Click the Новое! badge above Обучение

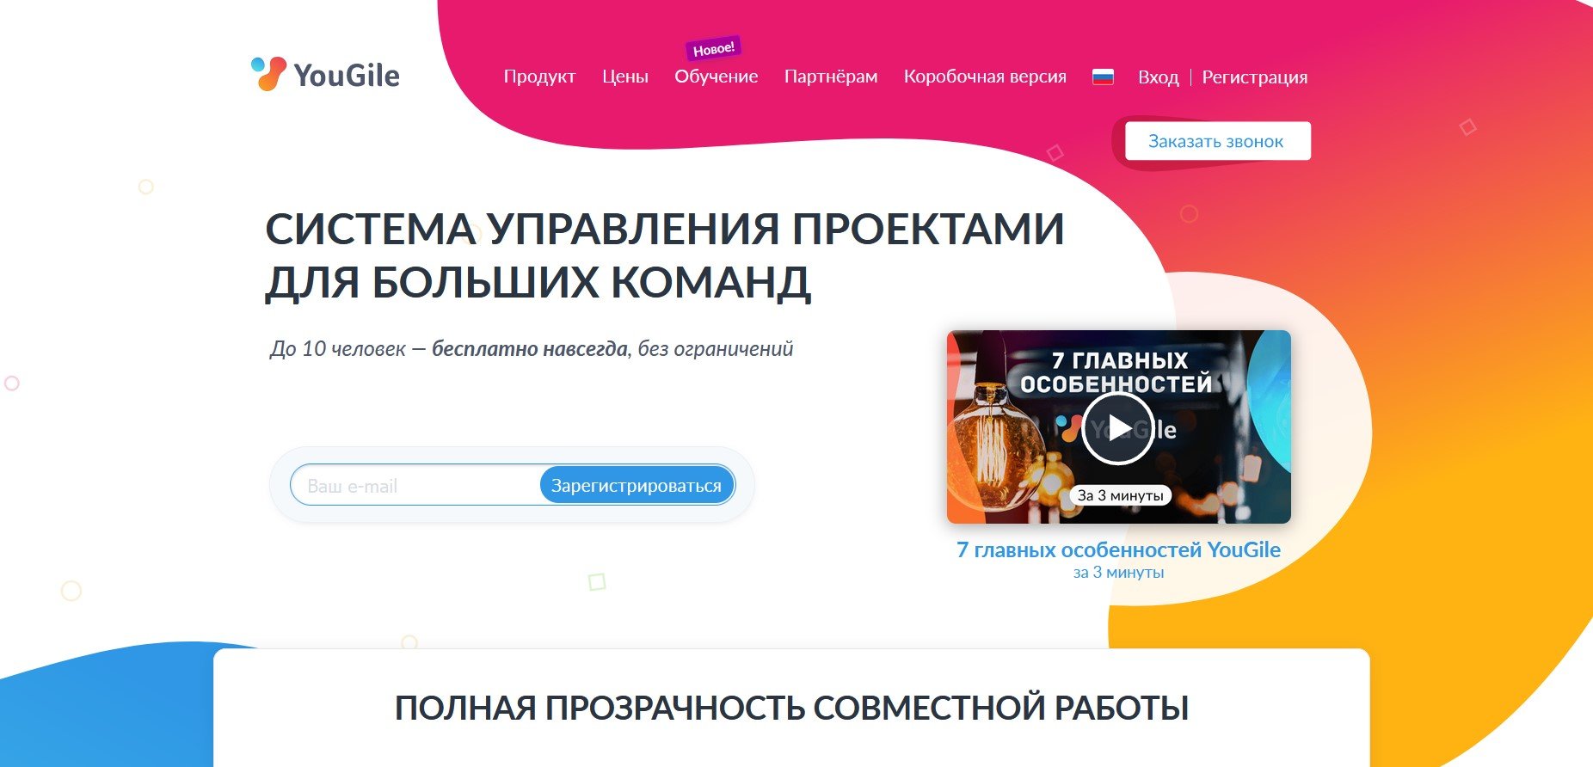713,48
